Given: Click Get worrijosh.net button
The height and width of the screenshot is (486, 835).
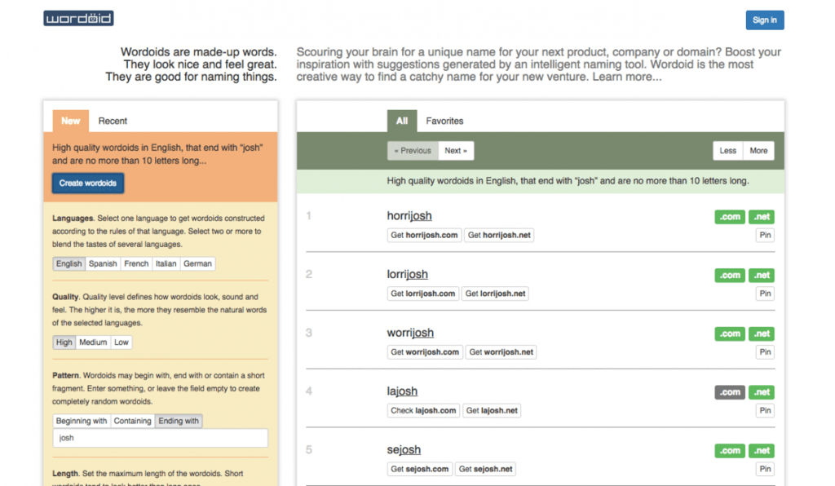Looking at the screenshot, I should click(x=501, y=352).
